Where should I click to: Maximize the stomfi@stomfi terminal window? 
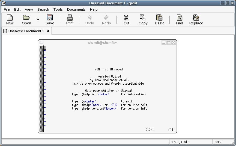click(x=168, y=42)
